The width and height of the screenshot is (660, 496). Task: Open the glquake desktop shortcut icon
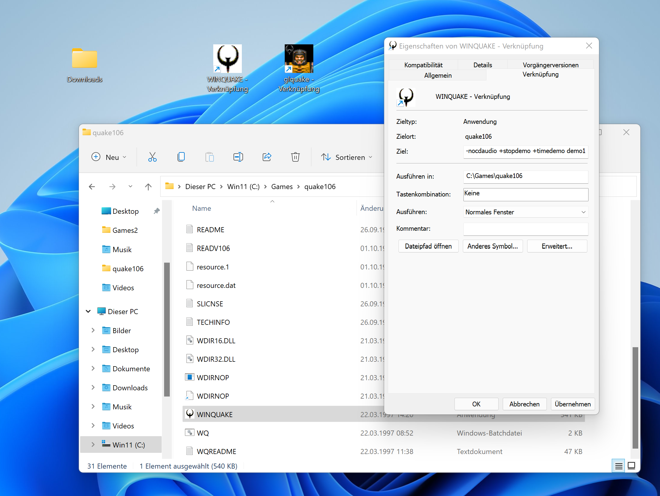point(299,59)
